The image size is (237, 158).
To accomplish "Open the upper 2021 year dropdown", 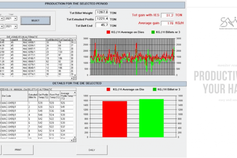I will [x=15, y=19].
